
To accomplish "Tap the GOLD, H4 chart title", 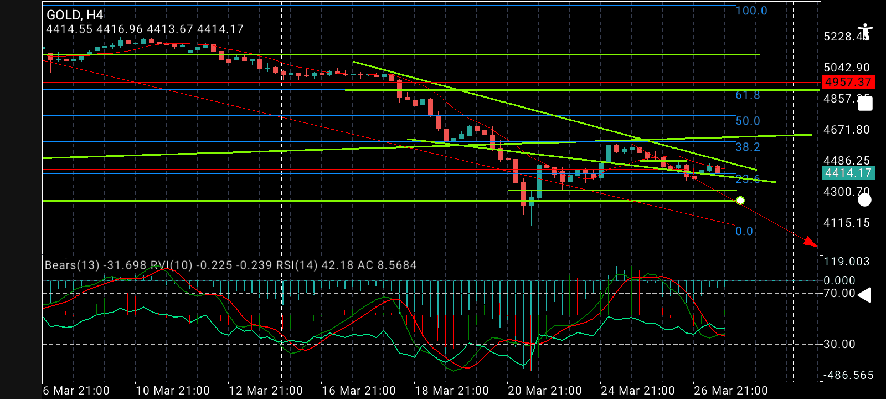I will 75,15.
